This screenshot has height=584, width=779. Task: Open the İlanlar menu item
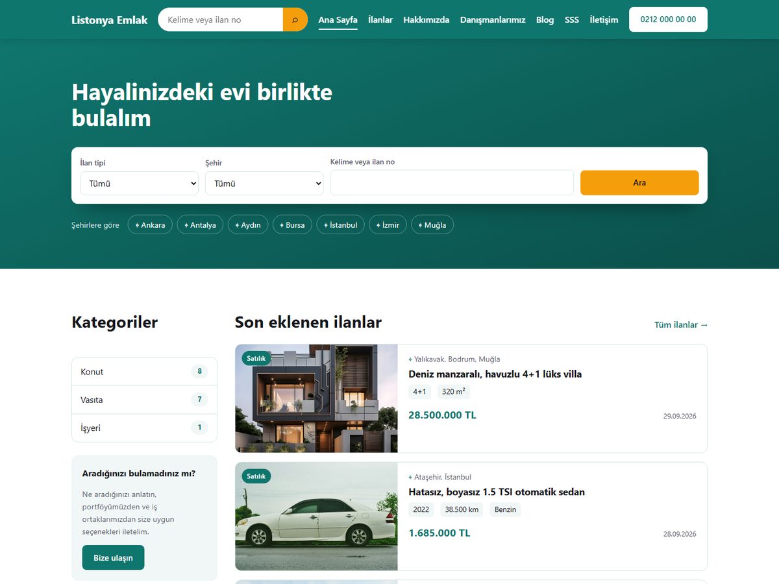tap(380, 19)
